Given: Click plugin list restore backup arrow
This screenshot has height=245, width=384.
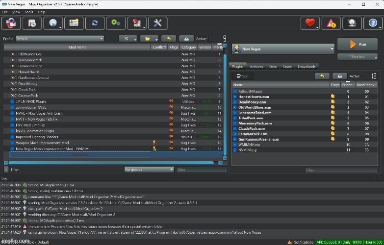Looking at the screenshot, I should tap(322, 76).
